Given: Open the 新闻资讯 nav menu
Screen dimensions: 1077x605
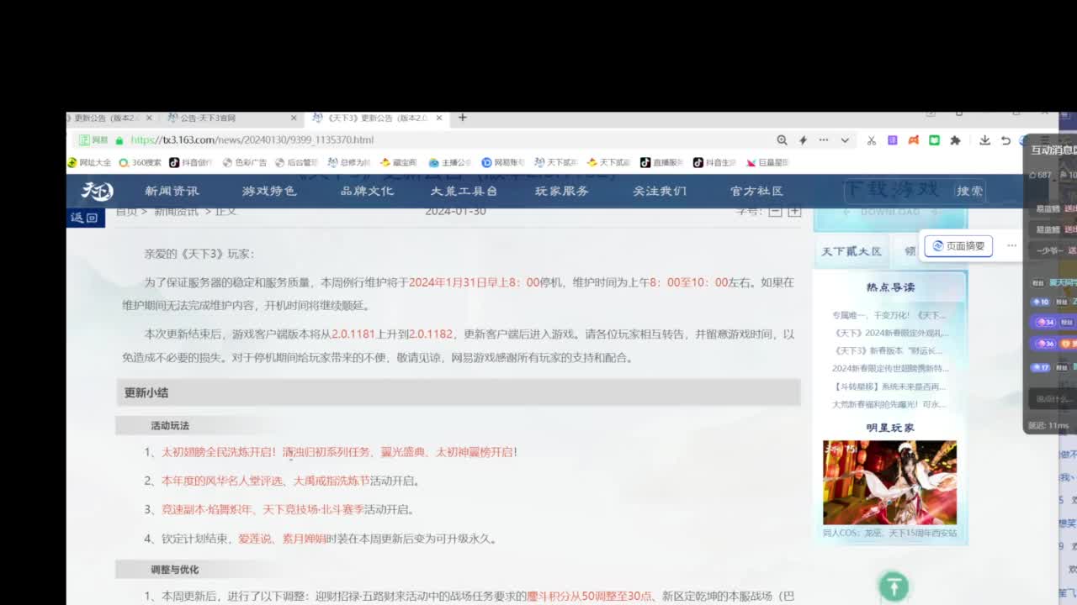Looking at the screenshot, I should [172, 192].
